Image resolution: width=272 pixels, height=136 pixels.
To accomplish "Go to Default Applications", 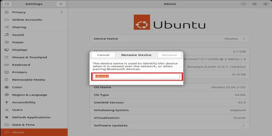I will coord(34,117).
